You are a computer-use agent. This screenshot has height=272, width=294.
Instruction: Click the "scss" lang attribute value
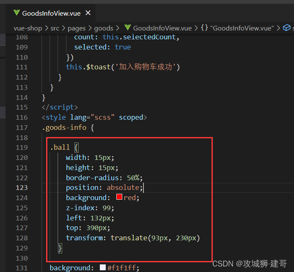(x=102, y=117)
